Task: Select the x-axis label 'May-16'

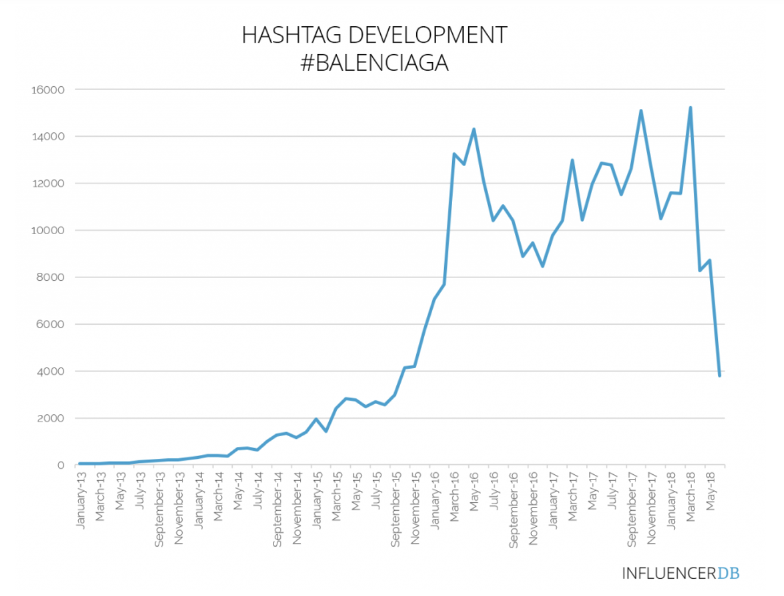Action: [x=474, y=491]
